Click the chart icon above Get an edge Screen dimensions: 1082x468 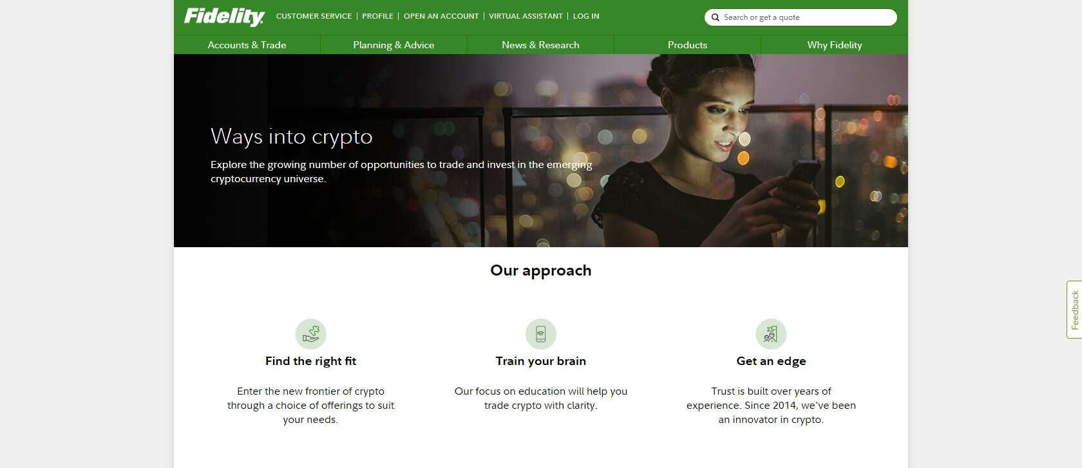click(x=771, y=334)
